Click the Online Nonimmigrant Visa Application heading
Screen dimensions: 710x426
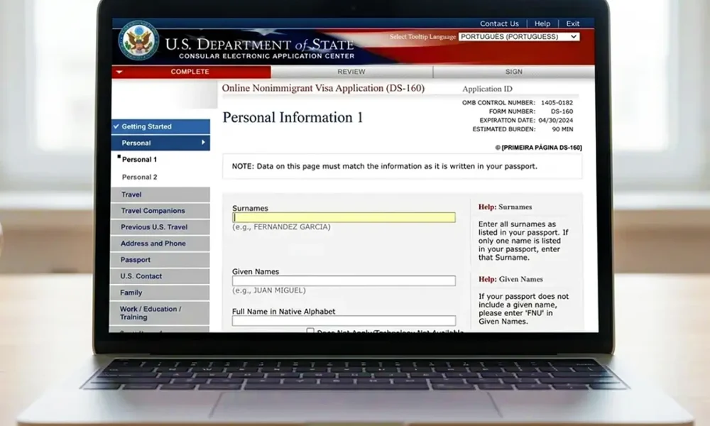tap(323, 88)
